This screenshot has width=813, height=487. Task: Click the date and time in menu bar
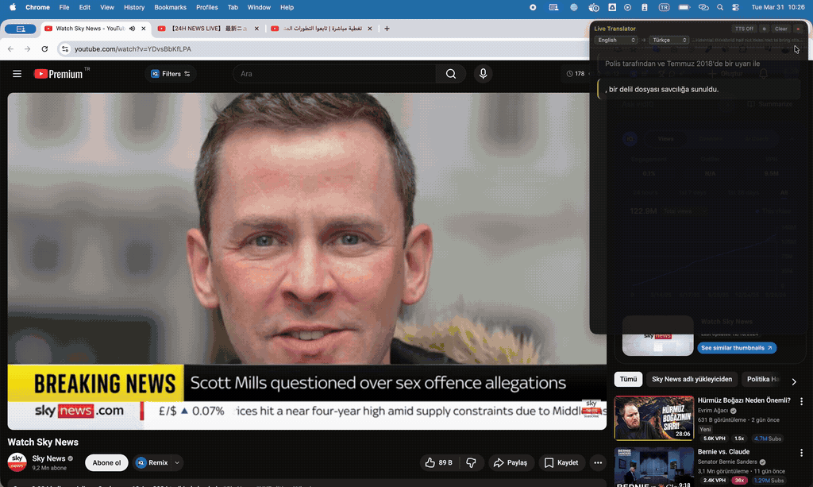point(778,7)
